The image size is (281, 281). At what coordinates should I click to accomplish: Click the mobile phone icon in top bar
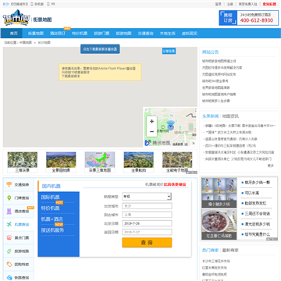pos(32,4)
